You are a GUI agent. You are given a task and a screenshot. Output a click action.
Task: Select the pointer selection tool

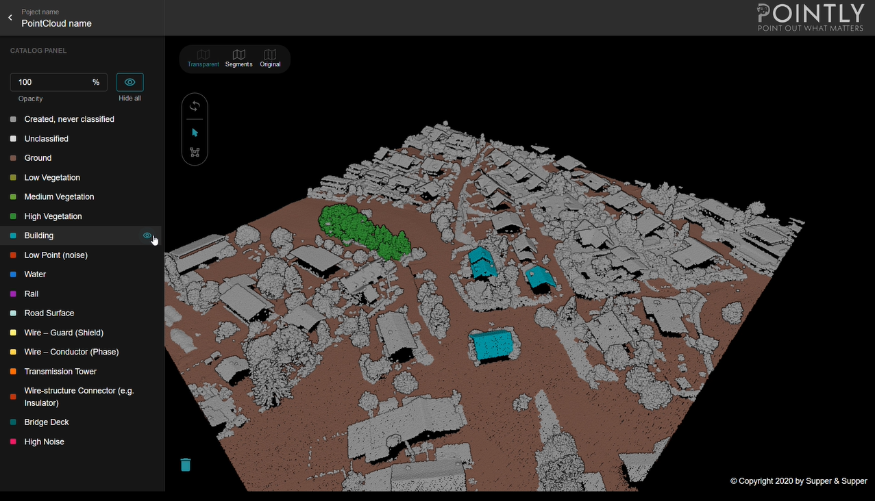pyautogui.click(x=195, y=133)
